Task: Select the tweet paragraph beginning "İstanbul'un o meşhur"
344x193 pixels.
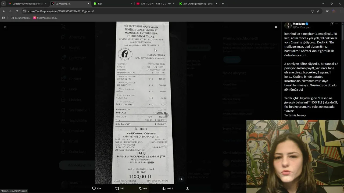Action: (x=311, y=44)
